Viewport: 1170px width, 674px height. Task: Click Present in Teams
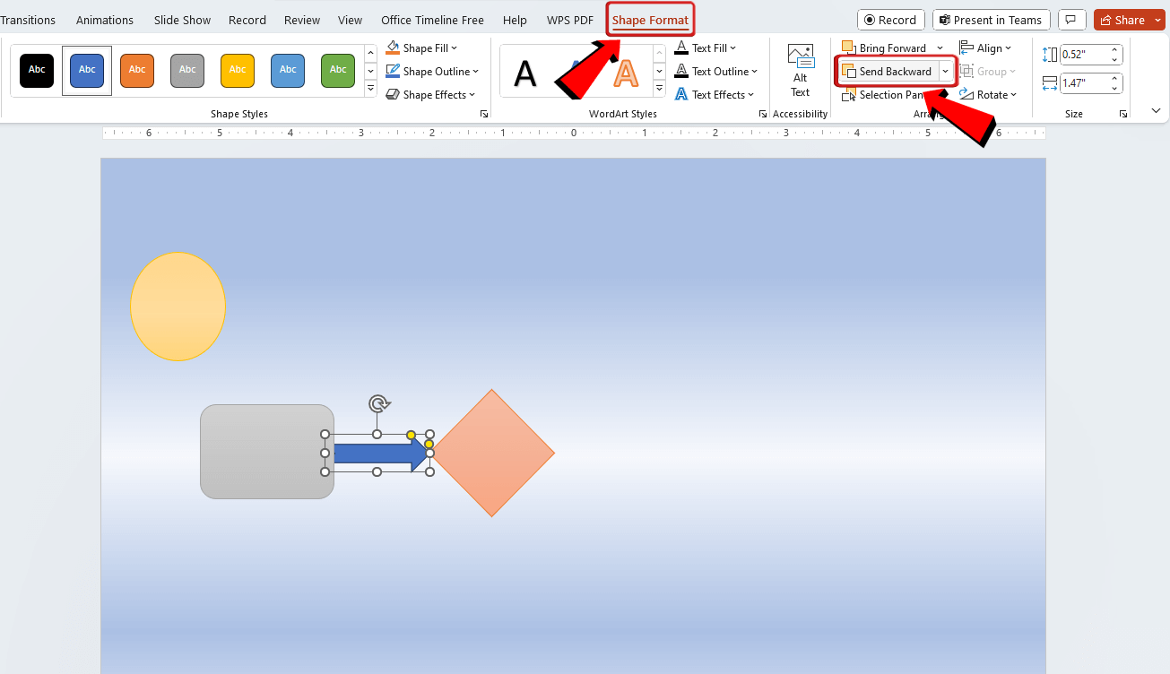991,19
